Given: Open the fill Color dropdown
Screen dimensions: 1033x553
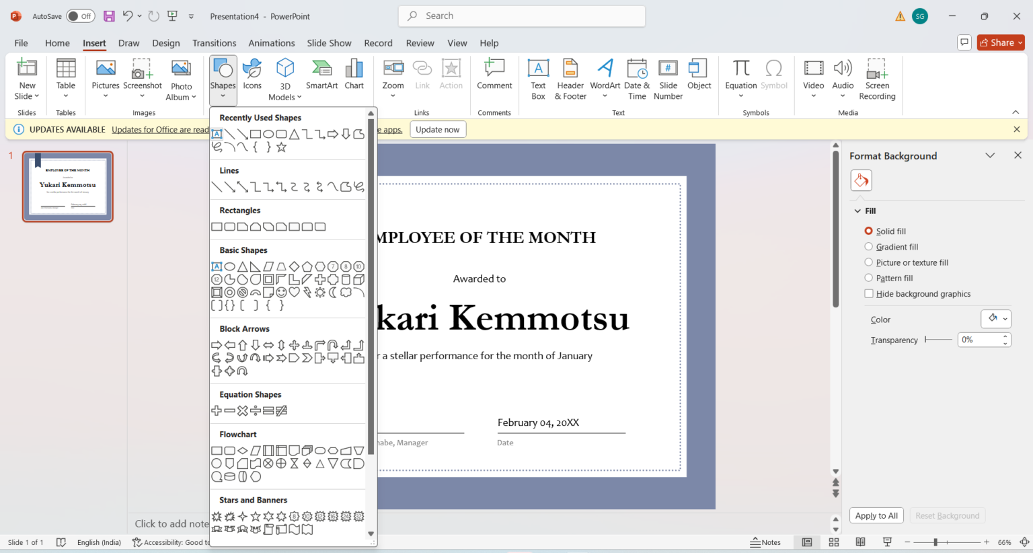Looking at the screenshot, I should pyautogui.click(x=996, y=319).
